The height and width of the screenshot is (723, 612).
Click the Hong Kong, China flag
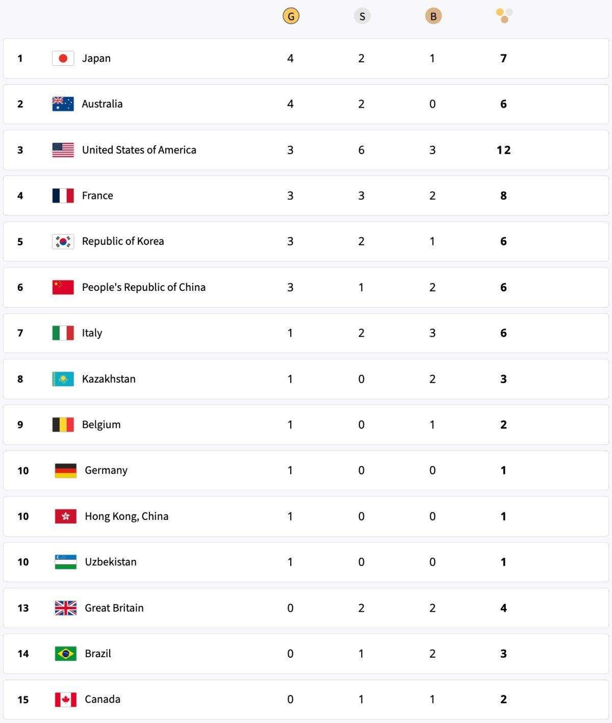(66, 516)
